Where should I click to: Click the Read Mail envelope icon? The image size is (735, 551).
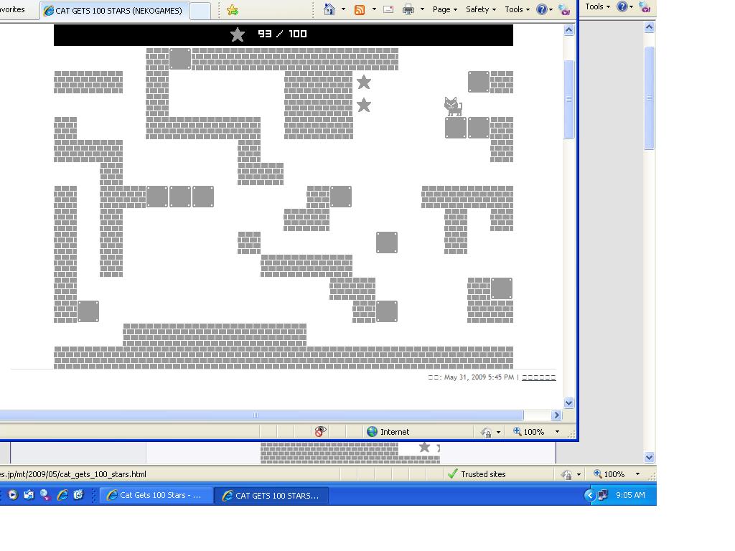(x=388, y=9)
